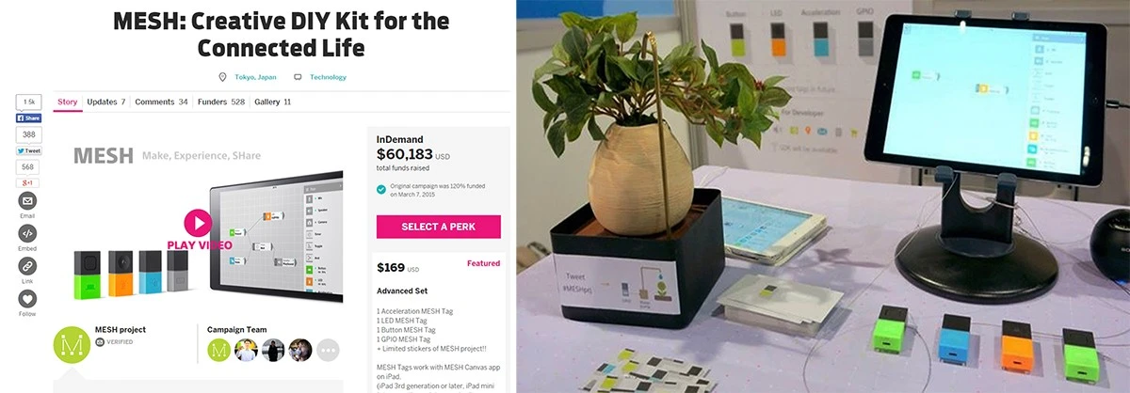Click the Link chain icon

click(x=28, y=266)
